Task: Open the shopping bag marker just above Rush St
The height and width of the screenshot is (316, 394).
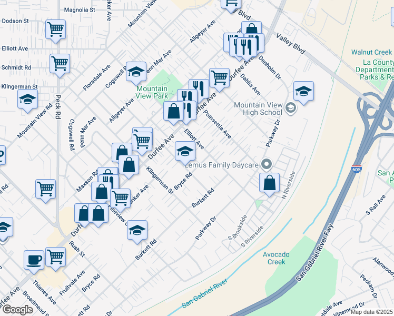Action: coord(98,214)
